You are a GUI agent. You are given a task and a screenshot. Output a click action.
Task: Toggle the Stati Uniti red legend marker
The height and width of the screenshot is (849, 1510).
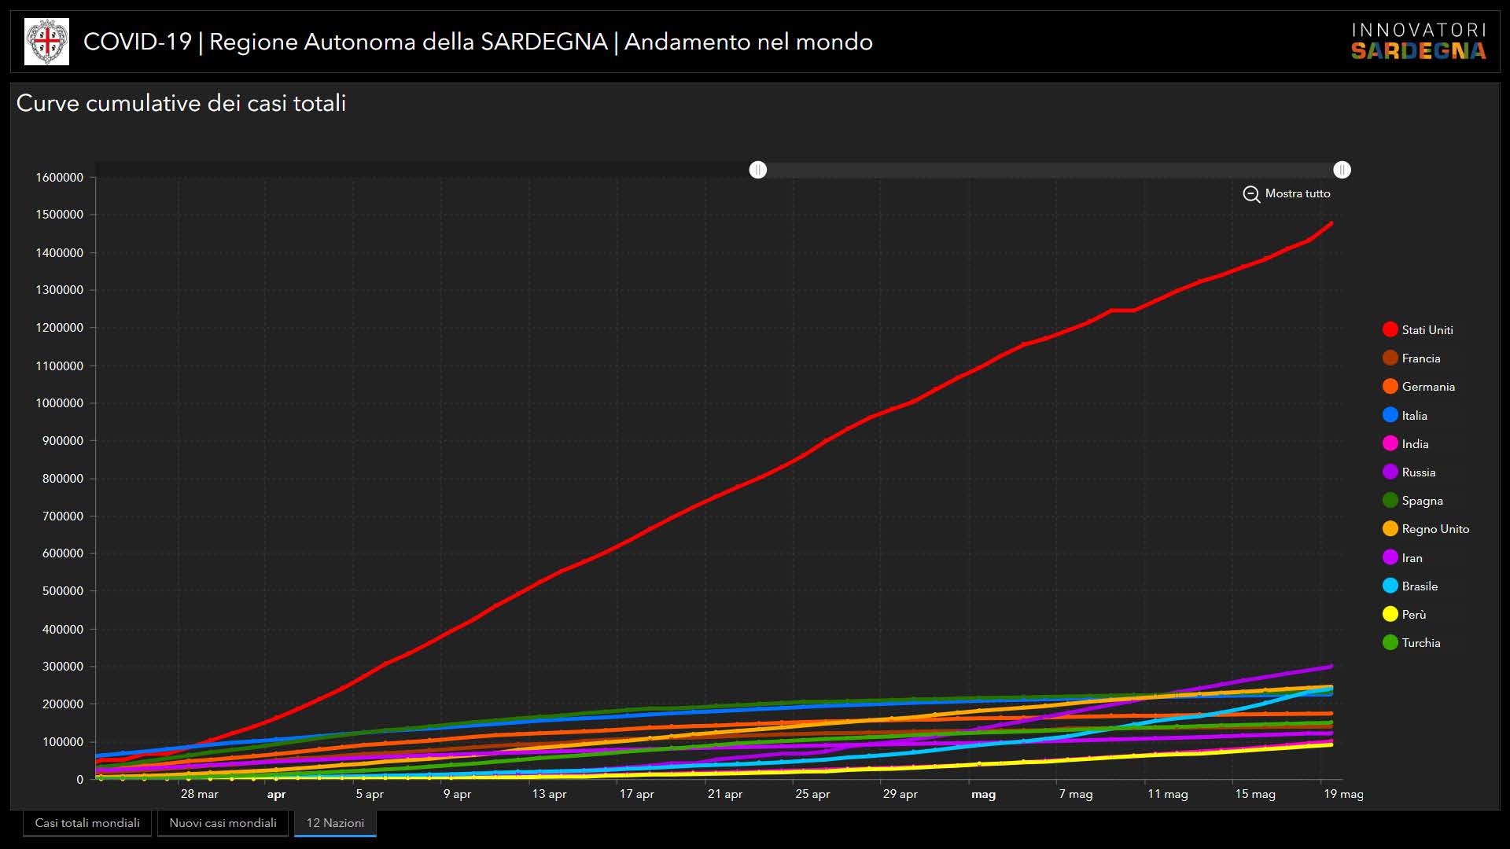coord(1390,330)
